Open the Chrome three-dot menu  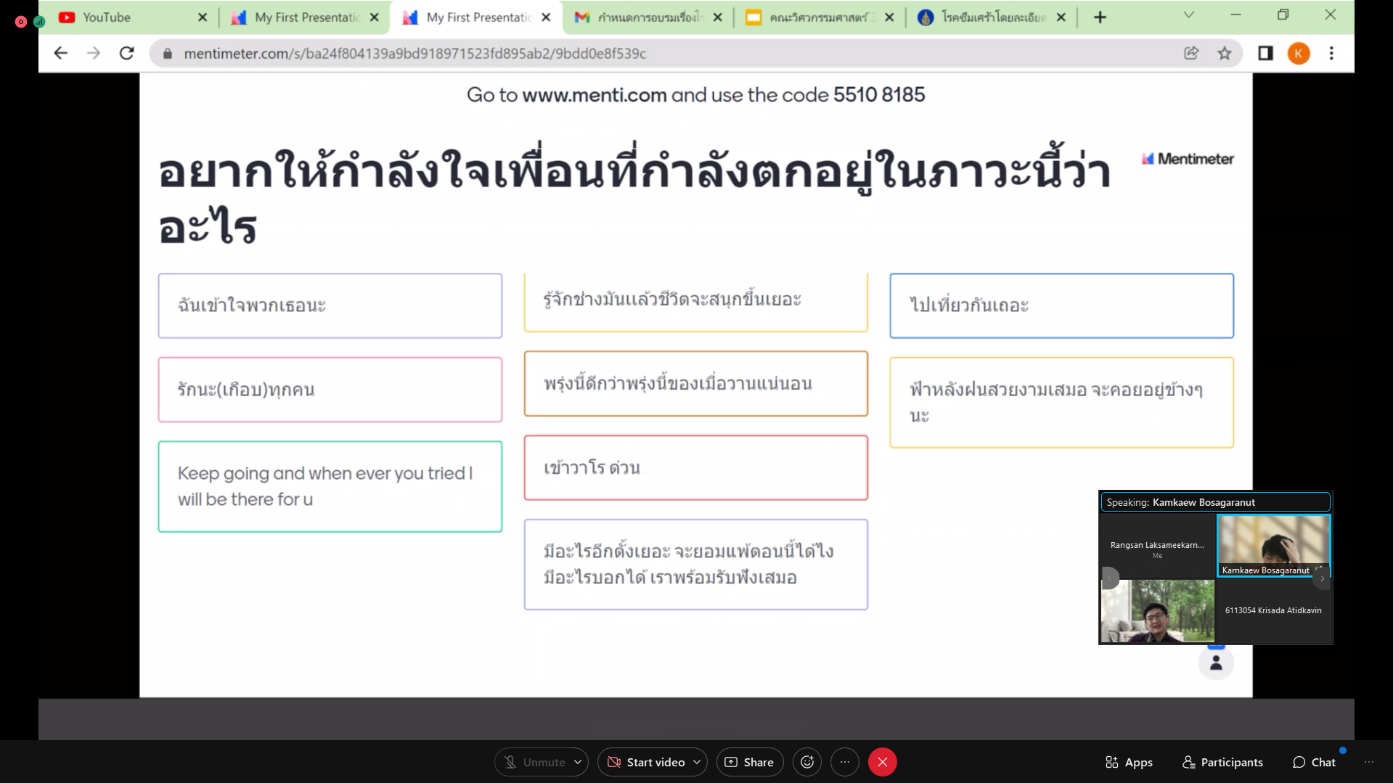1331,53
